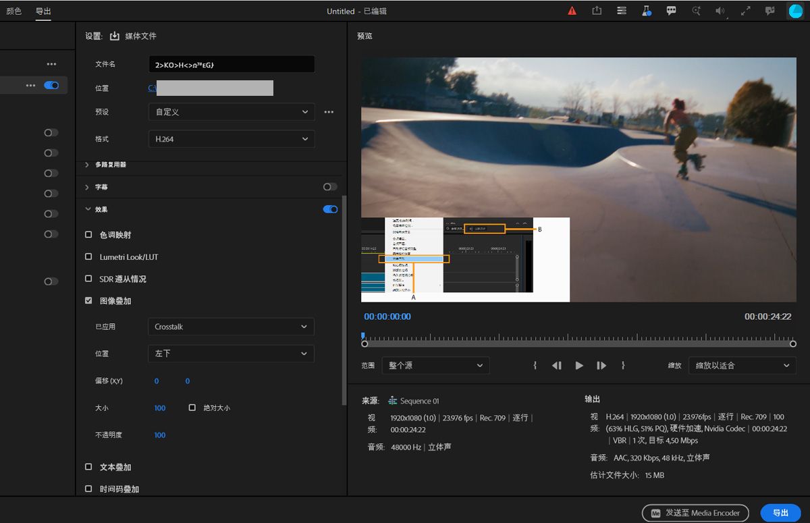Disable the 效果 section switch
The height and width of the screenshot is (523, 810).
point(330,210)
